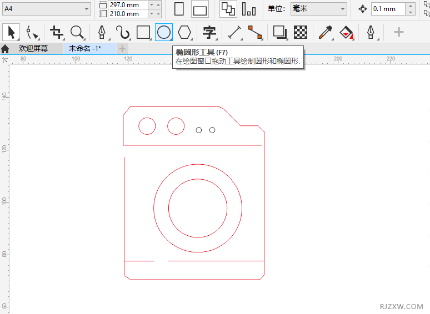Select the Pick (arrow) tool
The width and height of the screenshot is (430, 314).
[11, 32]
